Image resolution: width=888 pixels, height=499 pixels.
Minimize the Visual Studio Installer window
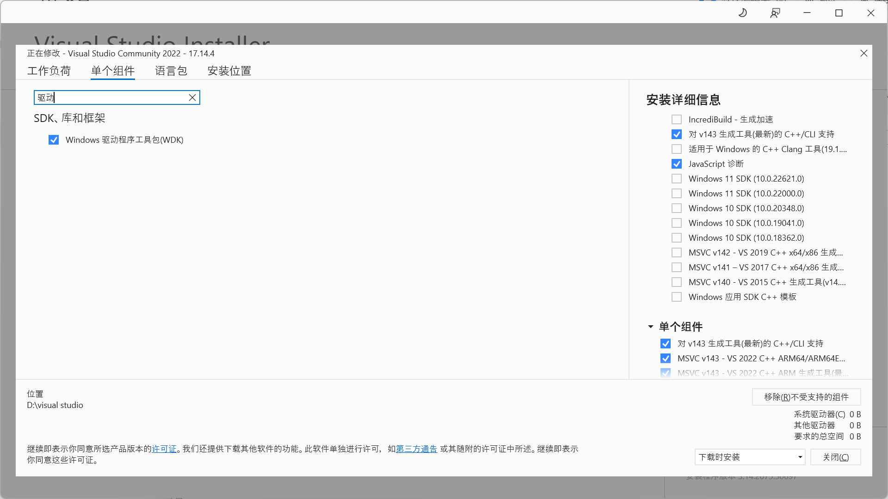coord(807,13)
